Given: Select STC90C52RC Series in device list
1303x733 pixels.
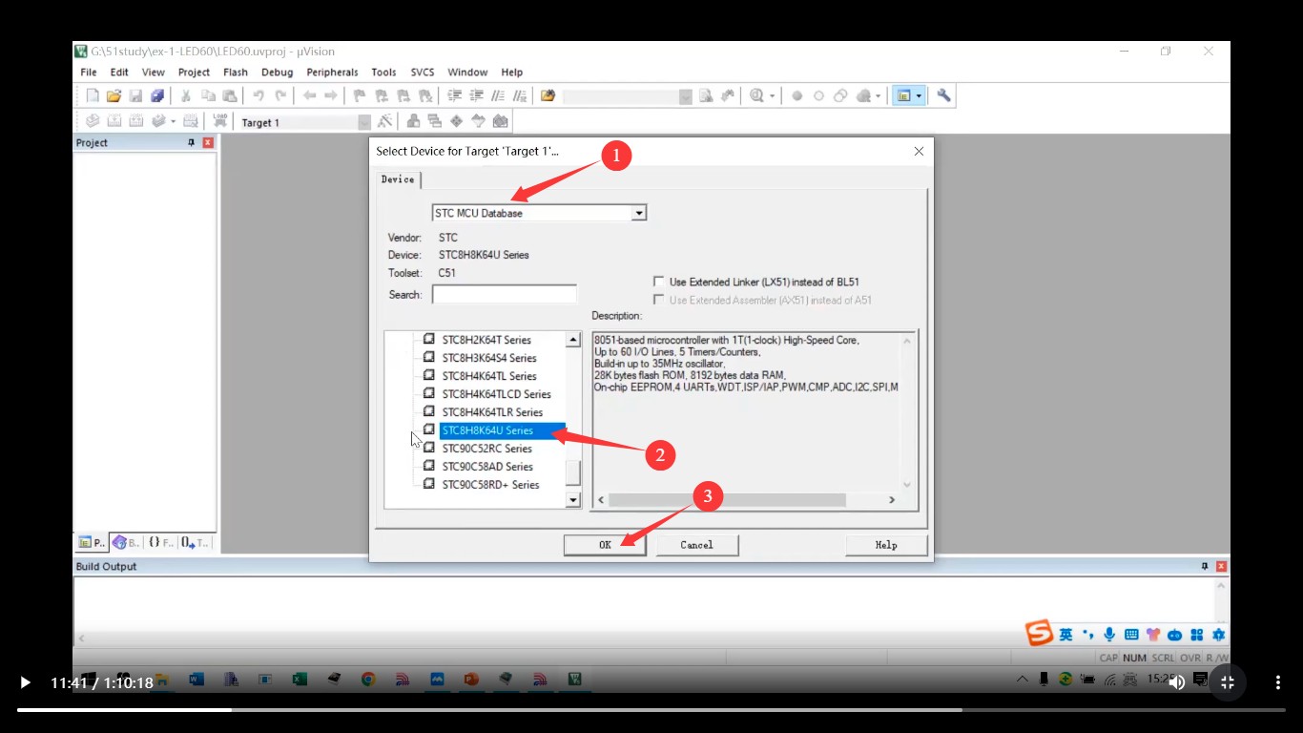Looking at the screenshot, I should (486, 449).
